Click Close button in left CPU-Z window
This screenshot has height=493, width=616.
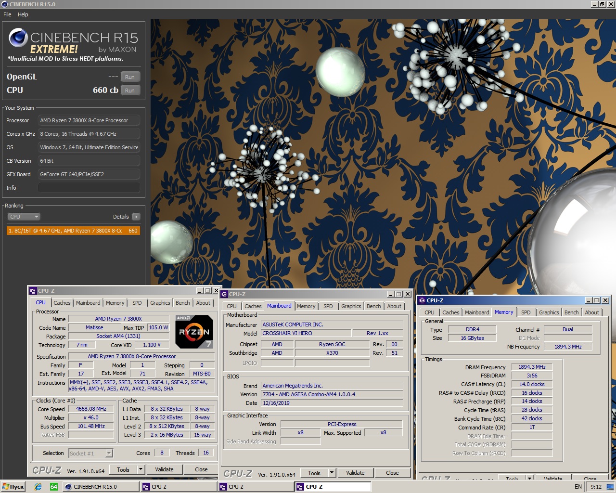[201, 469]
